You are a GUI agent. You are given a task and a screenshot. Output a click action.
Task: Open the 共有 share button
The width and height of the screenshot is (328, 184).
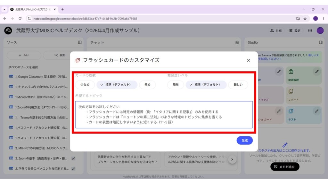(276, 31)
